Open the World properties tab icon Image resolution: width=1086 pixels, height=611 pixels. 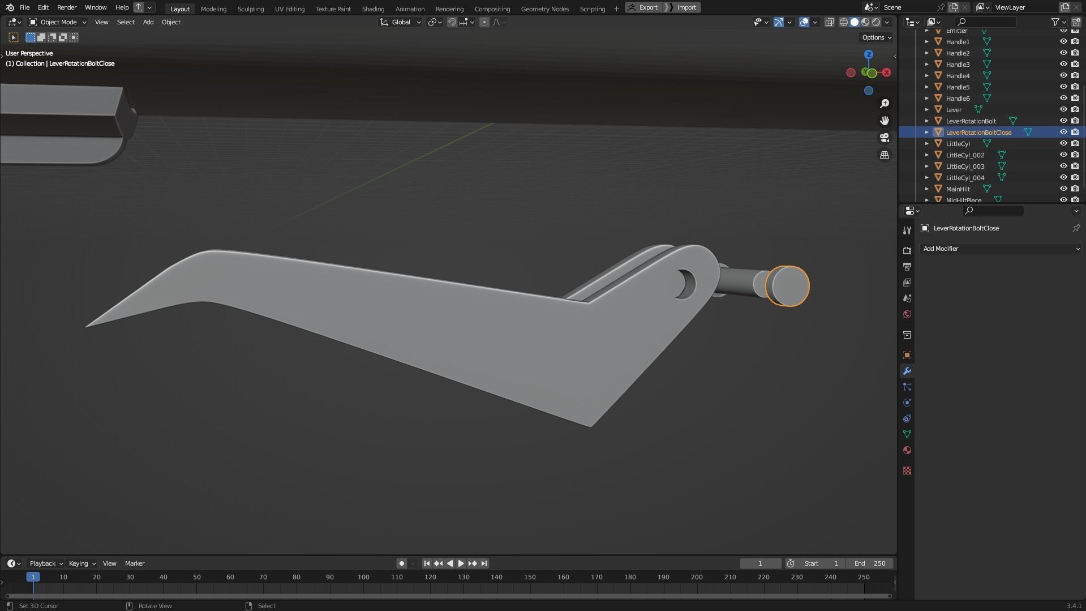907,314
